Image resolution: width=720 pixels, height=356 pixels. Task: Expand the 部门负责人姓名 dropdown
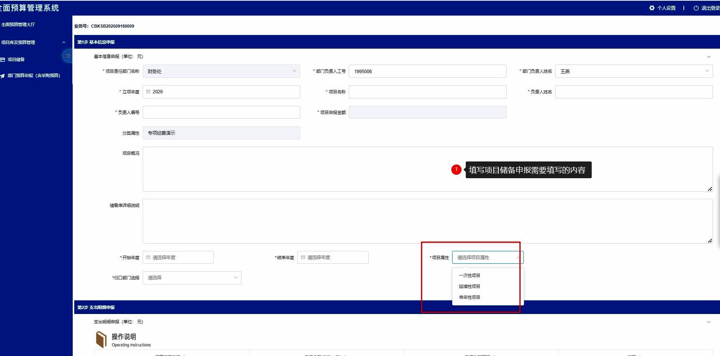click(x=634, y=71)
